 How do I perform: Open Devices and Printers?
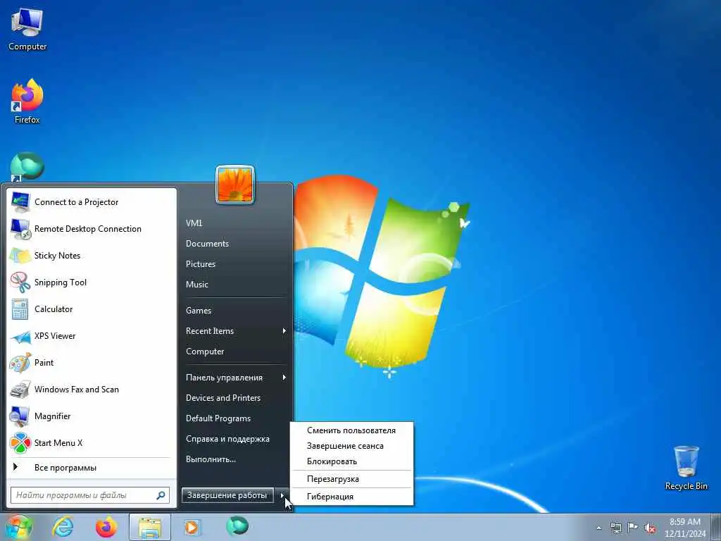point(223,398)
